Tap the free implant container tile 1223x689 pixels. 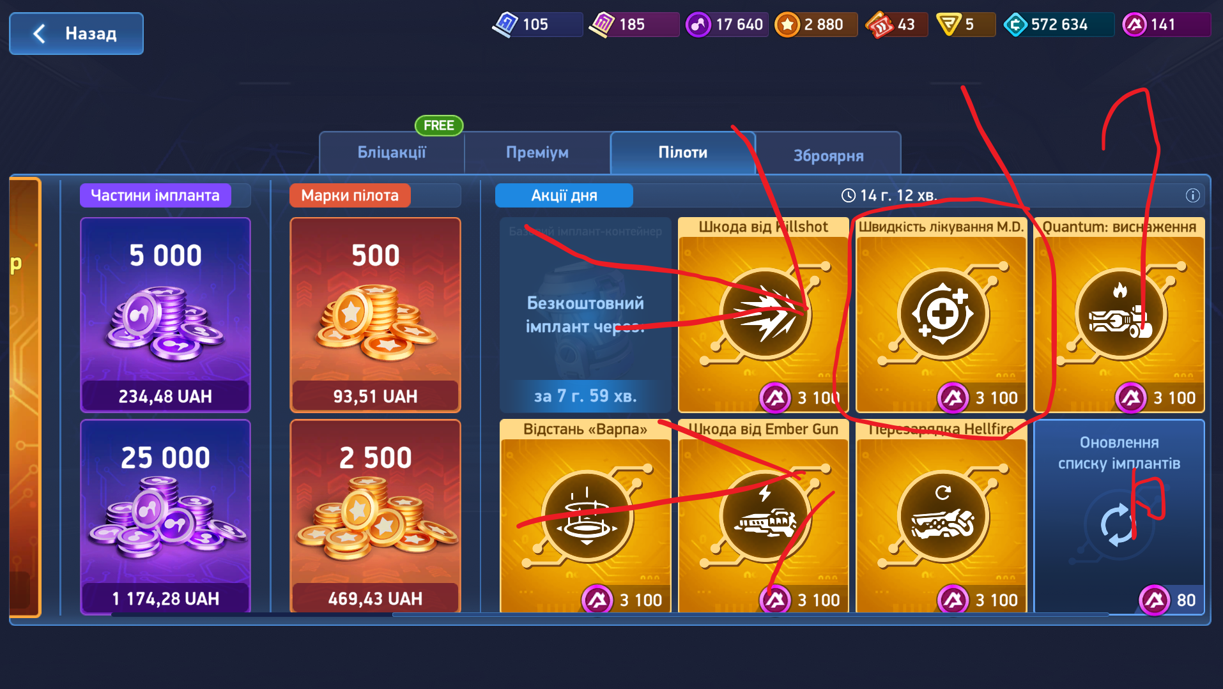pos(585,315)
